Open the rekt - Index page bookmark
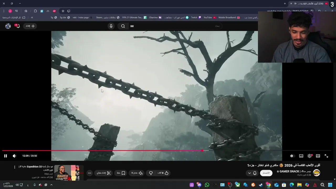 [82, 18]
